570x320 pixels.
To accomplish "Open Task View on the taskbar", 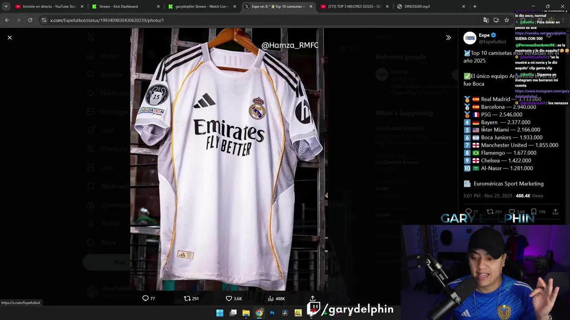I will (x=233, y=313).
